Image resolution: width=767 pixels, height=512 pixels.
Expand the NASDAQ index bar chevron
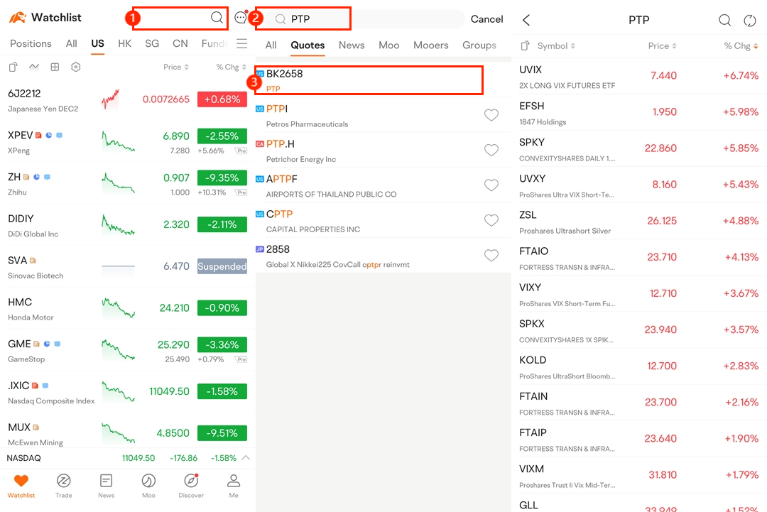point(246,458)
